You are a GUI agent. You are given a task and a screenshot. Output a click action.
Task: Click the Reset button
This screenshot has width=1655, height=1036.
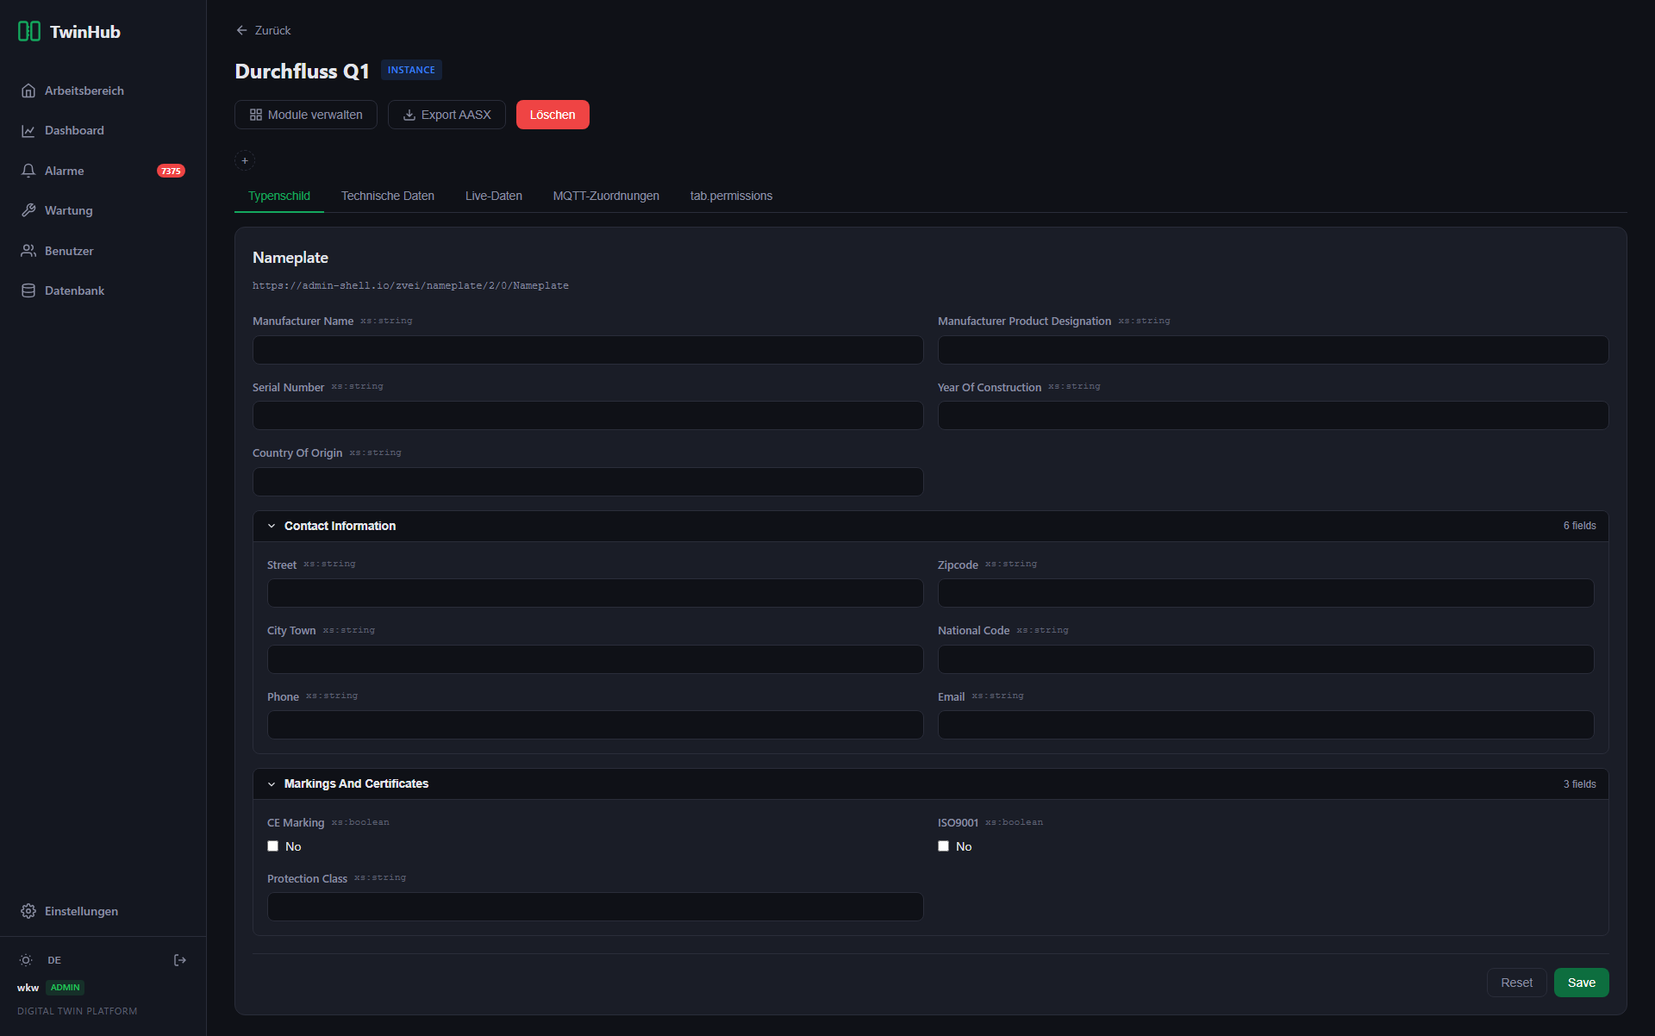point(1516,983)
